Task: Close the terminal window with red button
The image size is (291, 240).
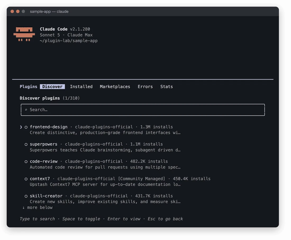Action: point(12,12)
